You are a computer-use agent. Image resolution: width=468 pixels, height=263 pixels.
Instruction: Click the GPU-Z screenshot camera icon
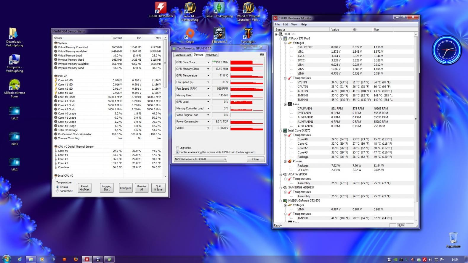262,55
